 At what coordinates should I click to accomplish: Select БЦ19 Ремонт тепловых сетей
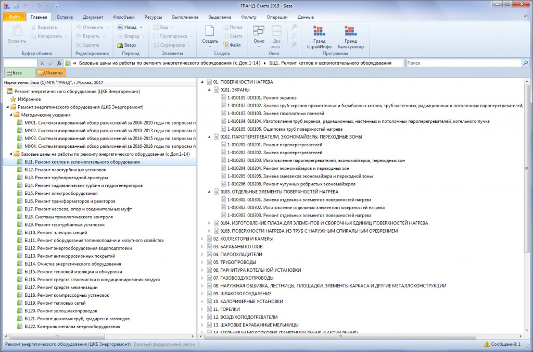coord(52,303)
